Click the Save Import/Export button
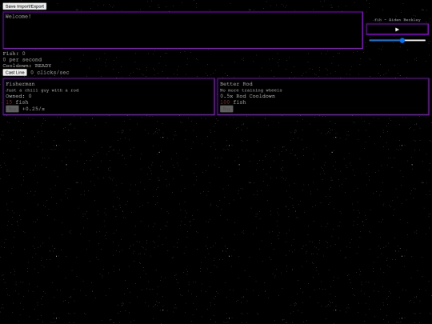 pos(25,6)
